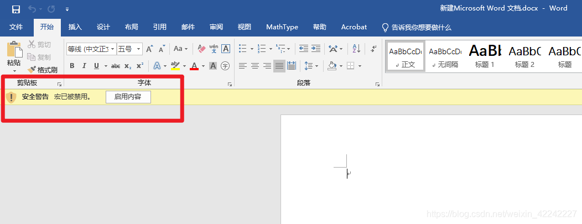
Task: Click the shrink font icon
Action: pos(162,49)
